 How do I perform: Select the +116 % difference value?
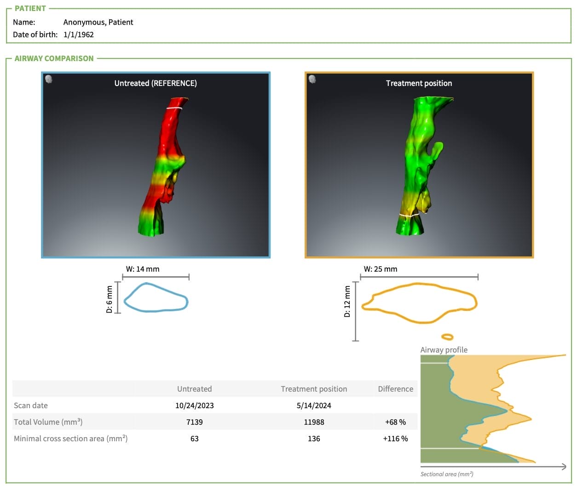point(395,439)
